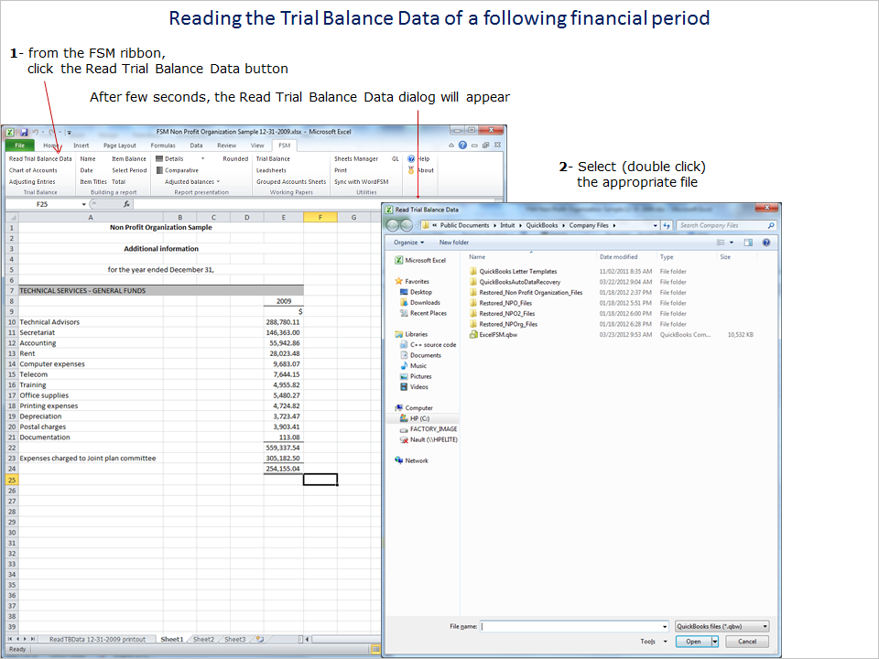Select Microsoft Excel in navigation pane
This screenshot has height=659, width=879.
pos(420,261)
